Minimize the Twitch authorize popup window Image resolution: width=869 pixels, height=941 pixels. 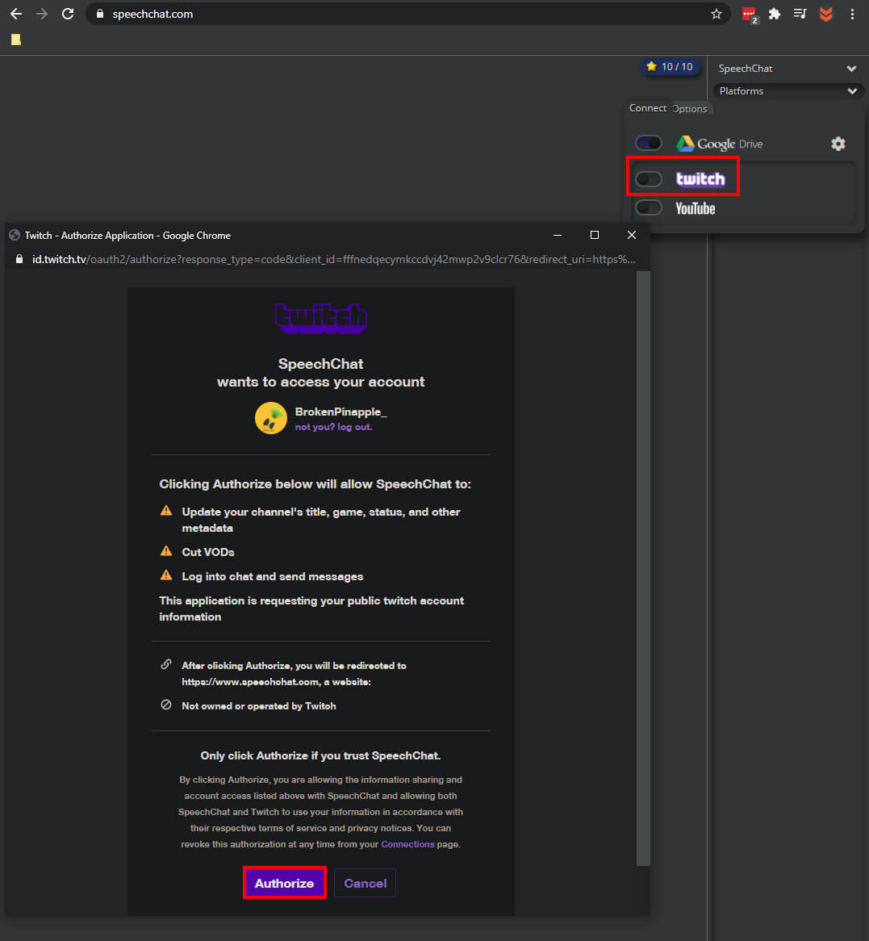pos(558,236)
